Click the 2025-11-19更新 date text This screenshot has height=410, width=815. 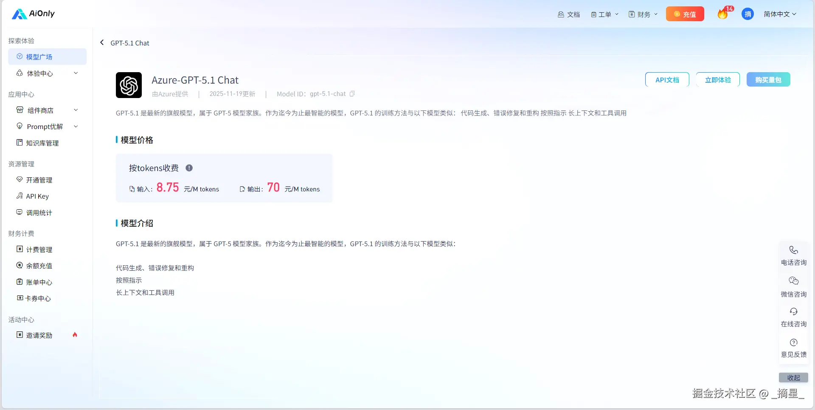[x=232, y=94]
